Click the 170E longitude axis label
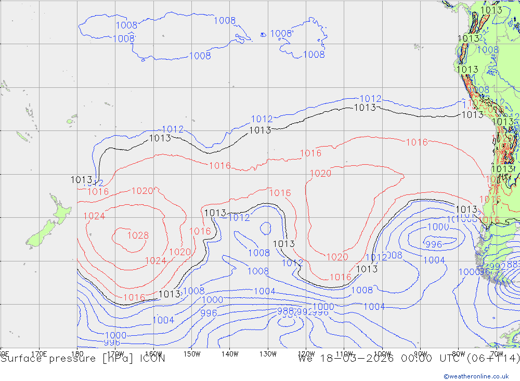The height and width of the screenshot is (381, 520). [39, 354]
